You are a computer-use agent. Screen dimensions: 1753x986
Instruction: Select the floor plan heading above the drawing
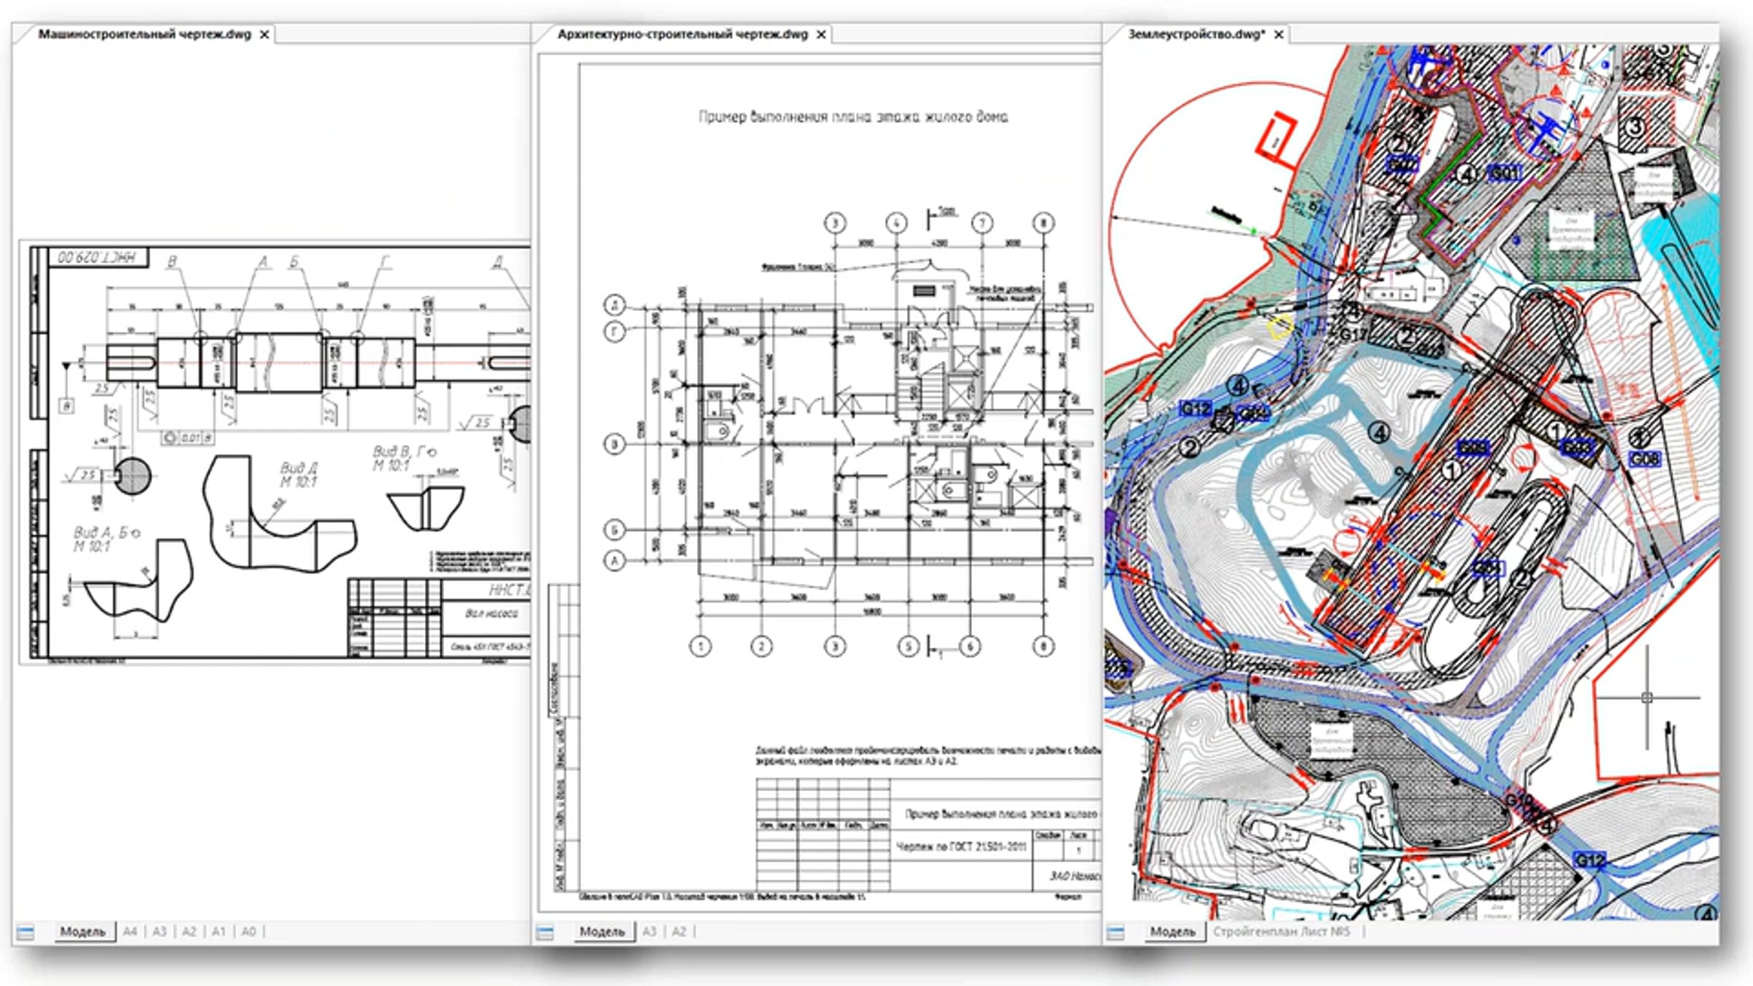pos(853,117)
